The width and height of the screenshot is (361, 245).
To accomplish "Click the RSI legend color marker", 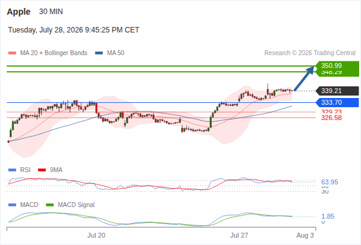I will (x=12, y=170).
